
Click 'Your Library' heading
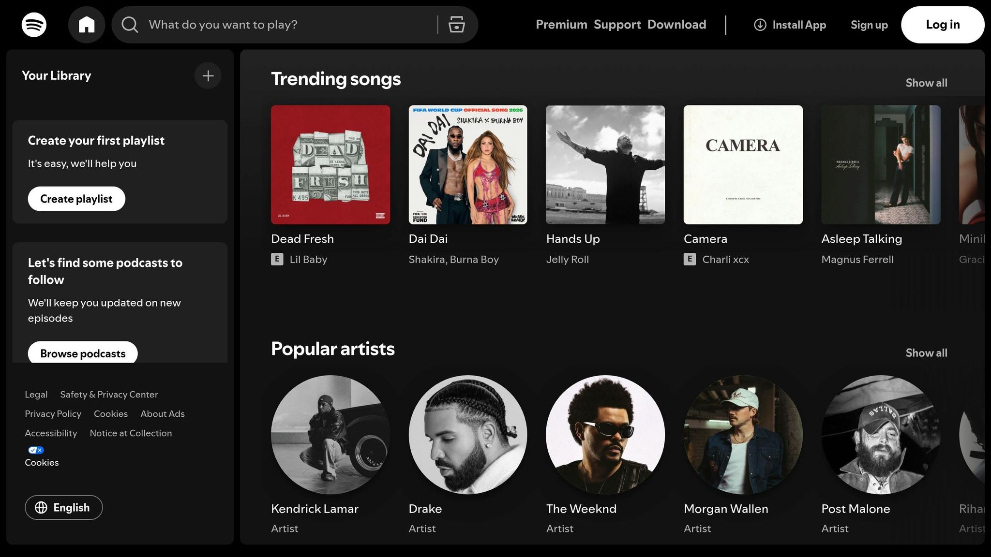pyautogui.click(x=57, y=75)
